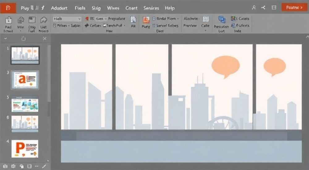Click the second icon in bottom status bar

13,166
